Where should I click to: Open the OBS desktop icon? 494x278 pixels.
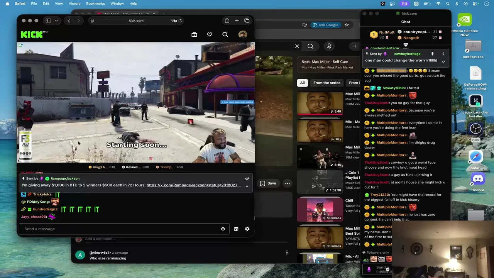click(476, 132)
